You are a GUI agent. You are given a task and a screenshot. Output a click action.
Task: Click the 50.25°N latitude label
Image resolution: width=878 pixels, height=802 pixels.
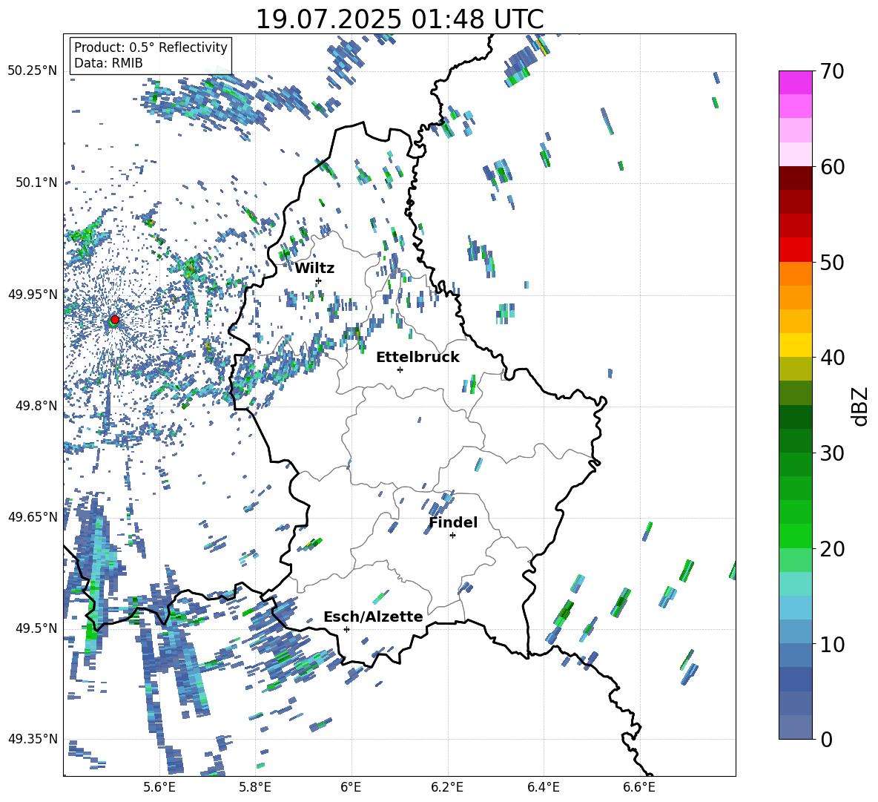[x=32, y=71]
